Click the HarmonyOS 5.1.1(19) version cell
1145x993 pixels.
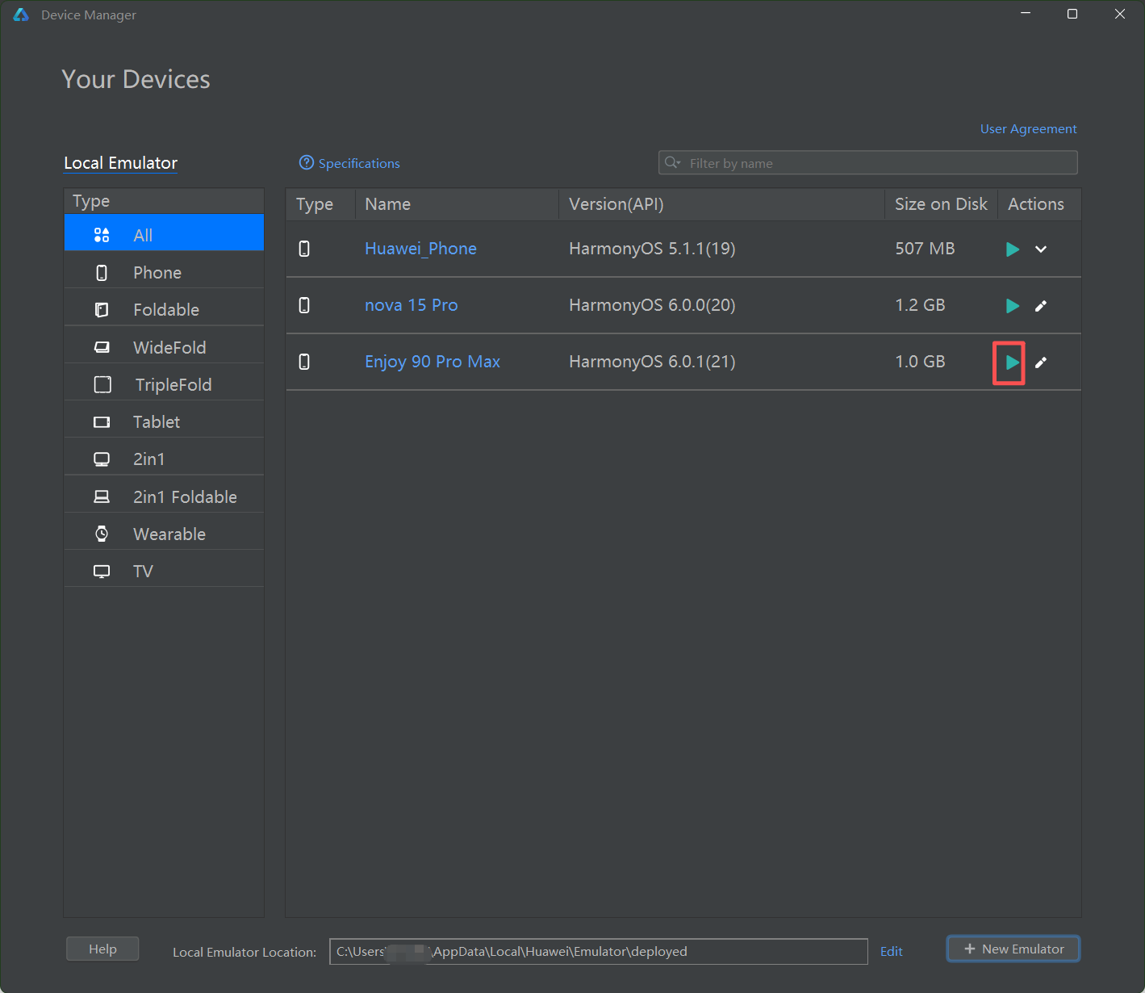652,249
